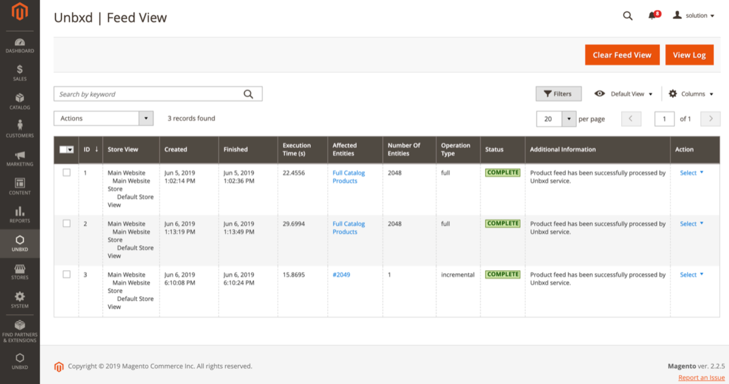Open Select action for row 1

[x=692, y=173]
